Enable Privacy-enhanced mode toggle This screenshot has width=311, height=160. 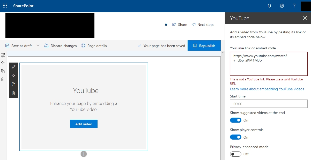[x=236, y=154]
